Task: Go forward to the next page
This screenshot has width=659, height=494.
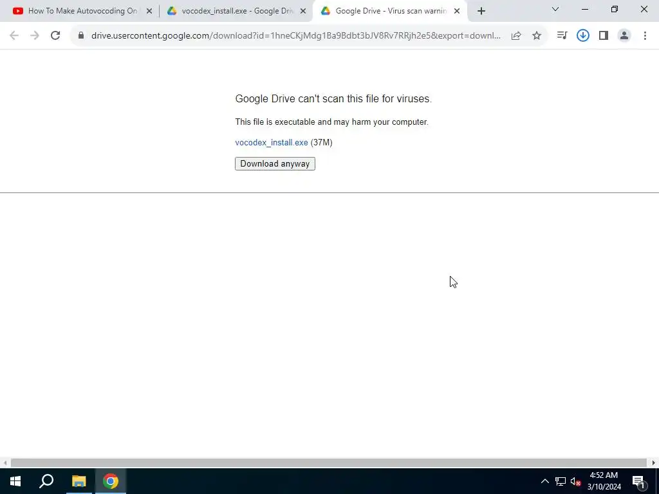Action: pyautogui.click(x=35, y=36)
